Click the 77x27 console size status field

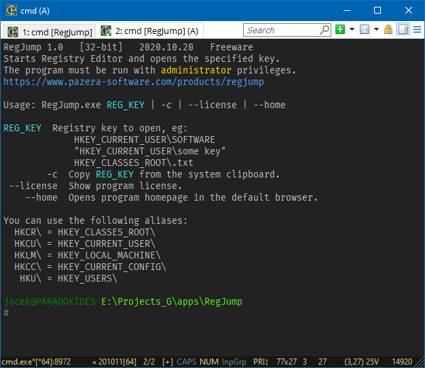coord(287,362)
